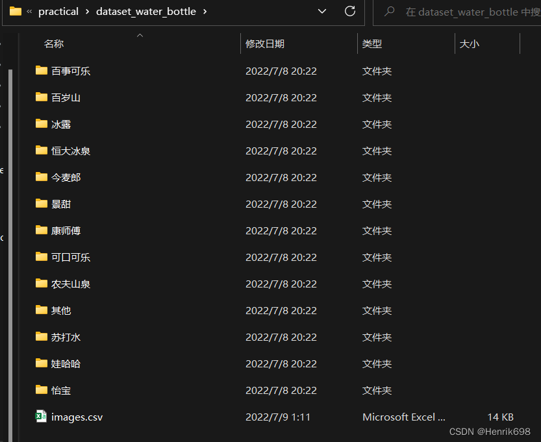Click the 文件夹 type cell of 娃哈哈
Viewport: 541px width, 442px height.
point(377,363)
